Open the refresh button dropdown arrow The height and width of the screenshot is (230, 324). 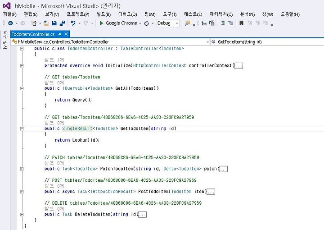click(x=153, y=23)
